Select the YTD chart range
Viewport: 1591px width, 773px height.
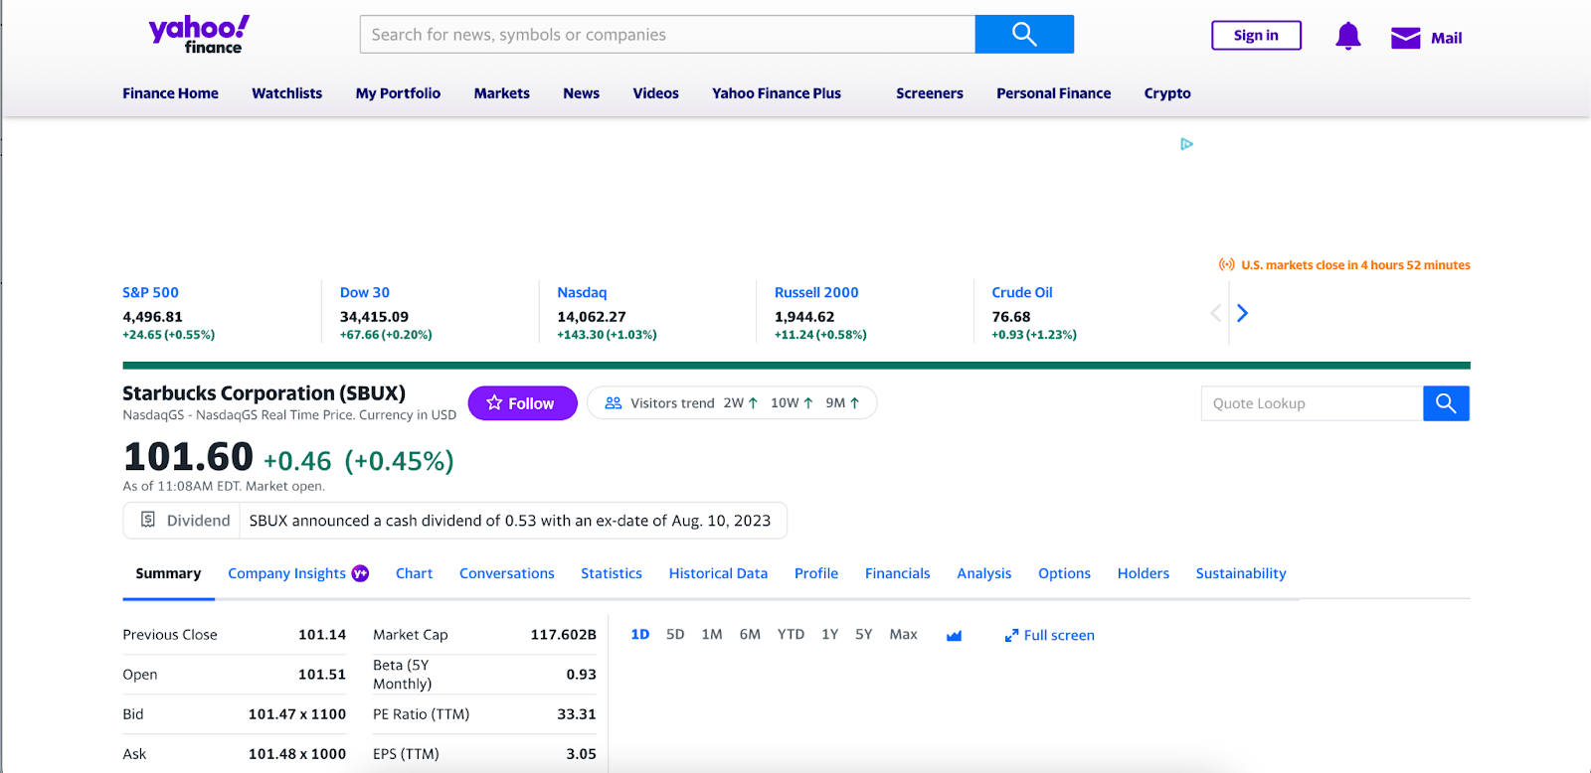point(791,634)
